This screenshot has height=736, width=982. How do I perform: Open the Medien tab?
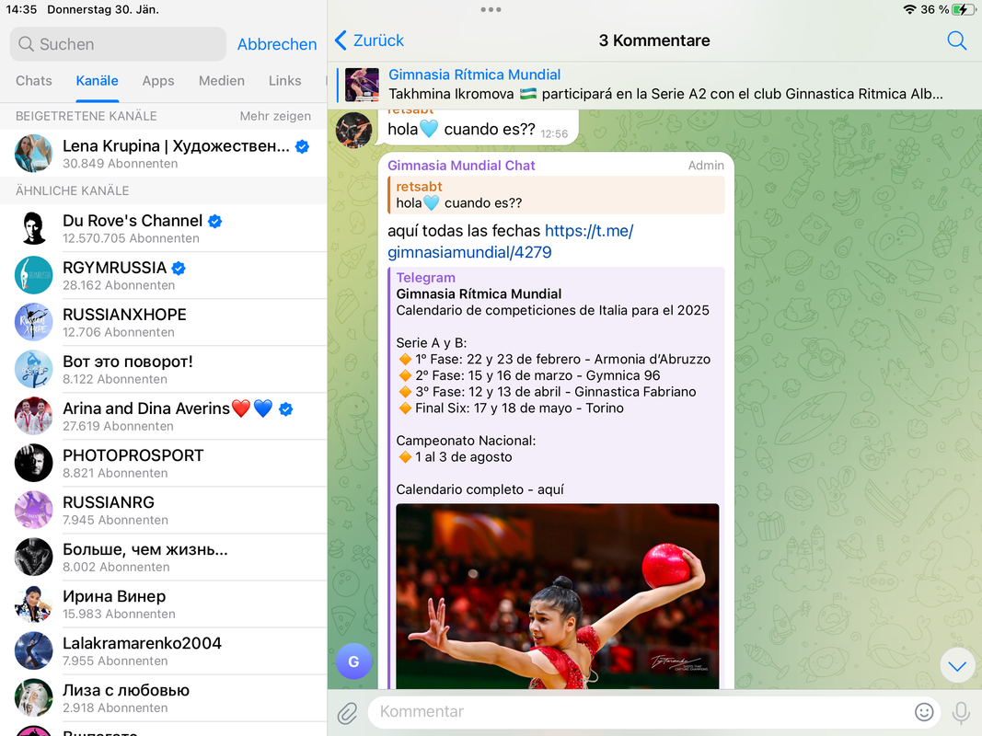[222, 81]
